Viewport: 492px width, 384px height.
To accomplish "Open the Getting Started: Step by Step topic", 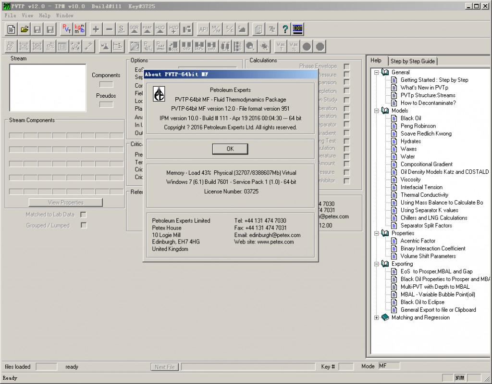I will [x=434, y=80].
